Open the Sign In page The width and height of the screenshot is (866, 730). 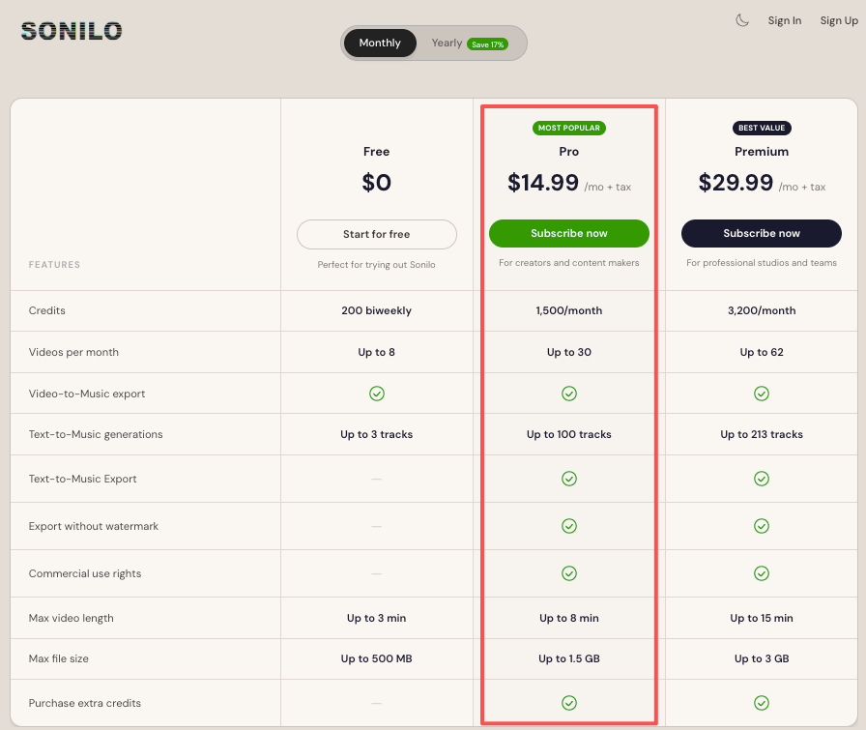click(x=784, y=19)
